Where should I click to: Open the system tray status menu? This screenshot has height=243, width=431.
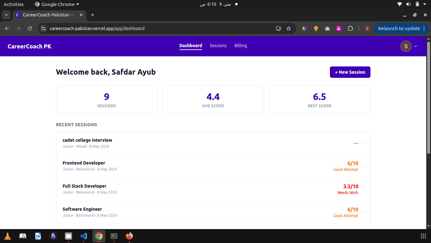coord(413,4)
